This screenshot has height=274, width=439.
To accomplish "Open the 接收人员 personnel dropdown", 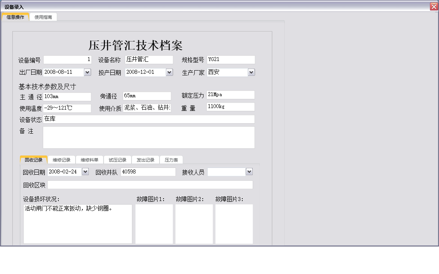I will click(249, 171).
